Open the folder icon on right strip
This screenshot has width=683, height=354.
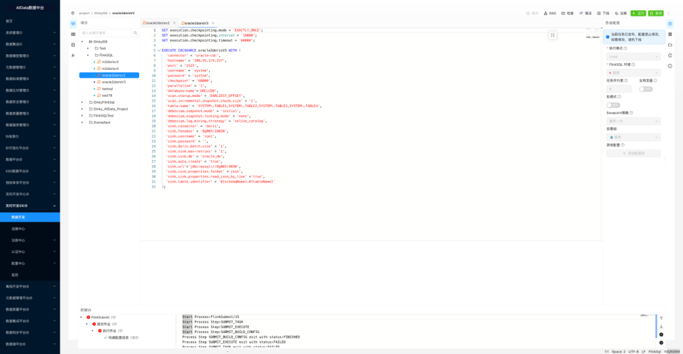[670, 45]
